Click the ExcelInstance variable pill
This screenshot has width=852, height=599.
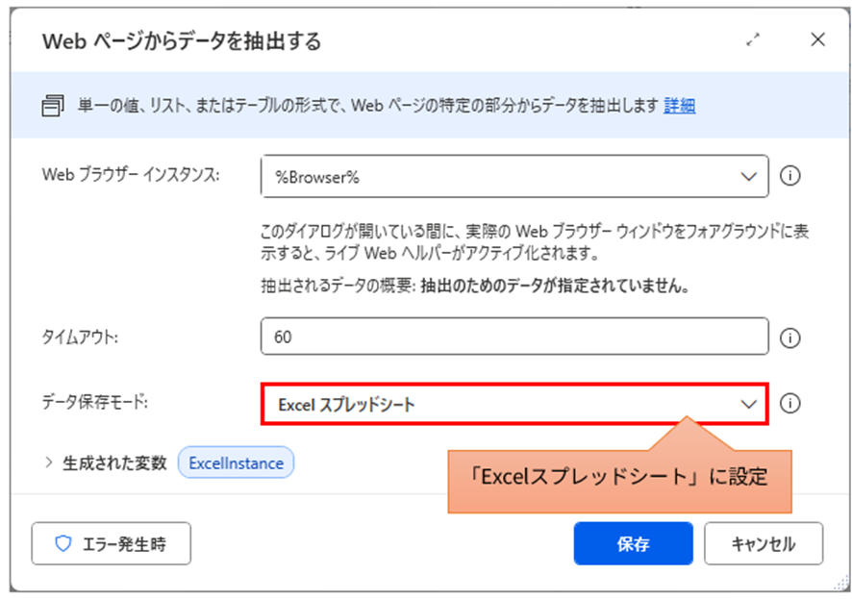(x=236, y=462)
